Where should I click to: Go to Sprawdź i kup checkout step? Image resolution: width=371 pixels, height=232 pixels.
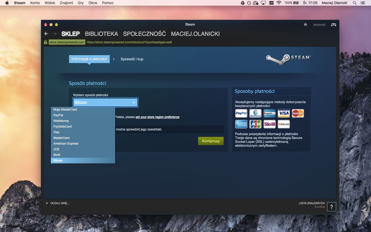(132, 59)
